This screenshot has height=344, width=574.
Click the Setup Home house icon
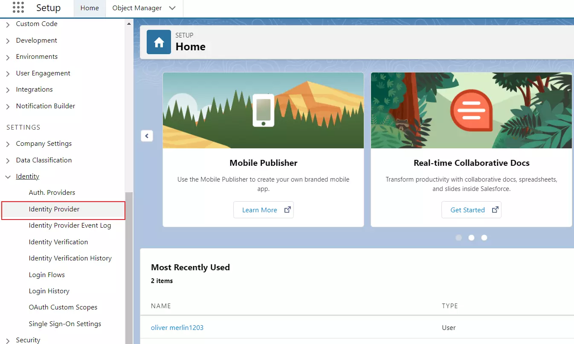tap(158, 42)
